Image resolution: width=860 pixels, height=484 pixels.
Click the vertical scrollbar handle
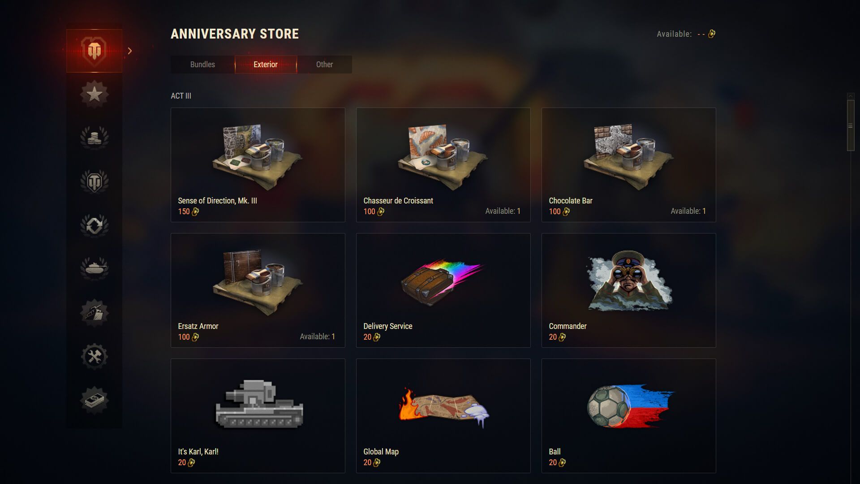click(851, 125)
